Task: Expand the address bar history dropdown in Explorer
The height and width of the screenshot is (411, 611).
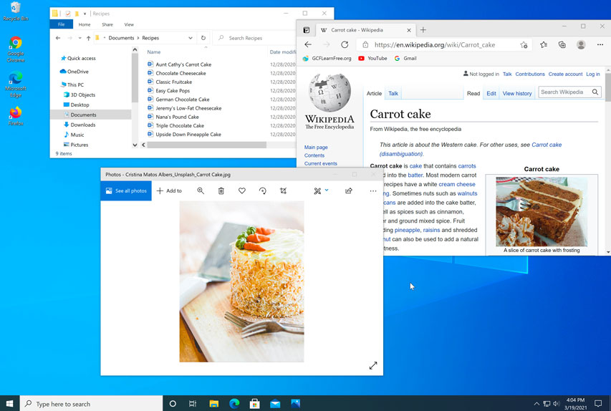Action: 191,38
